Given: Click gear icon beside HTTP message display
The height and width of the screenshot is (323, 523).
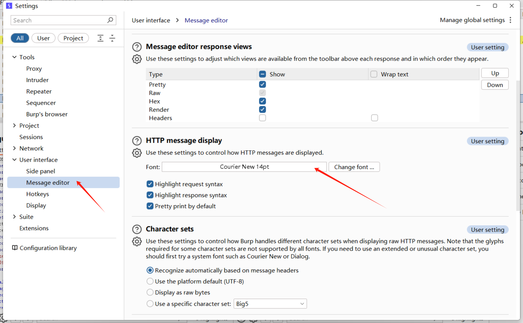Looking at the screenshot, I should tap(137, 153).
